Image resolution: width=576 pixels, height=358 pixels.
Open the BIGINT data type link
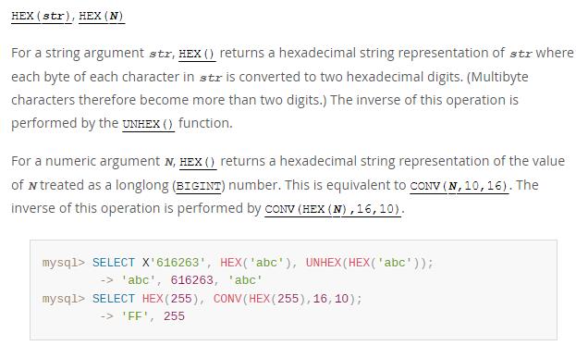point(199,186)
